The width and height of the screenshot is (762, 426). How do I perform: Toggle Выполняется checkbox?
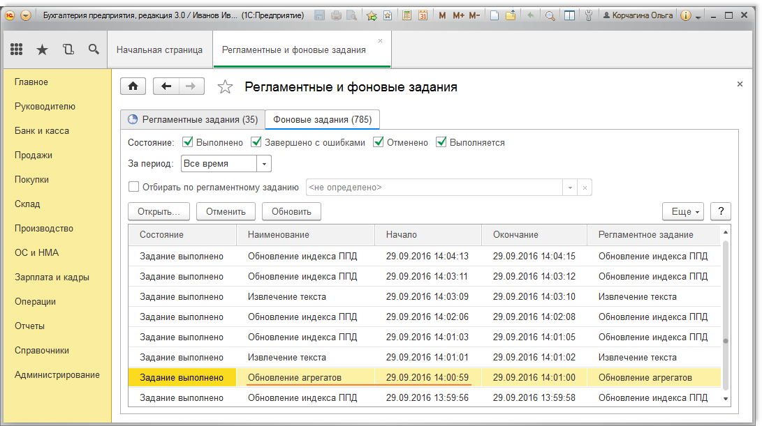[441, 142]
